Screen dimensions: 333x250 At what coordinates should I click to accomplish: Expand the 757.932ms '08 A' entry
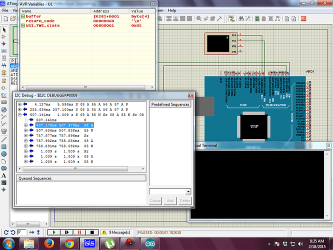coord(26,141)
